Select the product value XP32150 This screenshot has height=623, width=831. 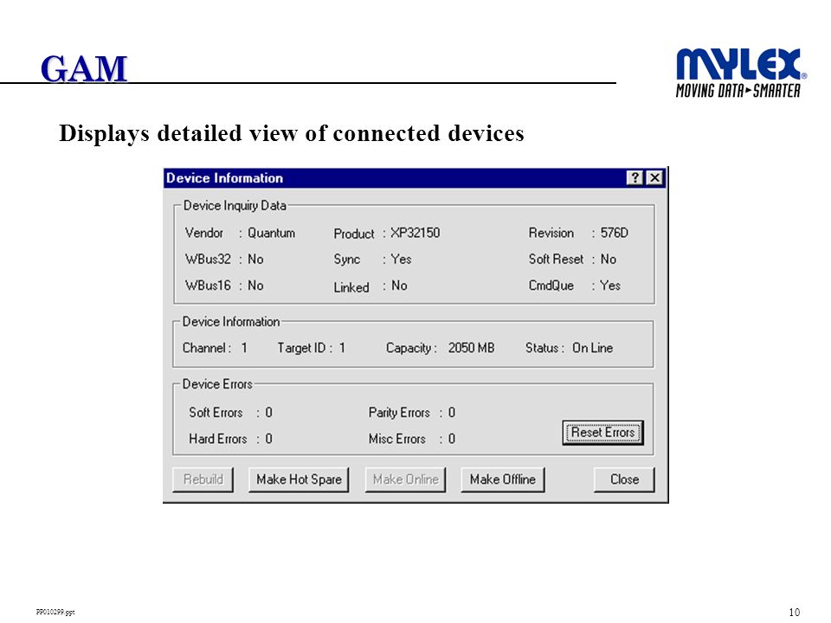[x=415, y=233]
